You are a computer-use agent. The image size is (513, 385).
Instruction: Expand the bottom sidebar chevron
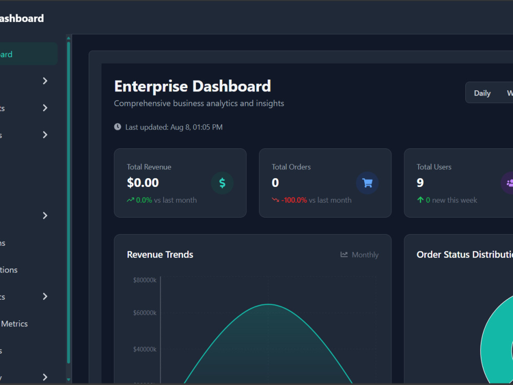45,377
